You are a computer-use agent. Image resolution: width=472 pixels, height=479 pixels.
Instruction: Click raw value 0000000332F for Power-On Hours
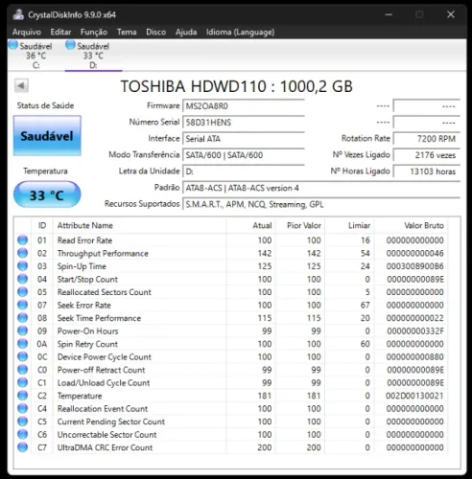(x=415, y=331)
